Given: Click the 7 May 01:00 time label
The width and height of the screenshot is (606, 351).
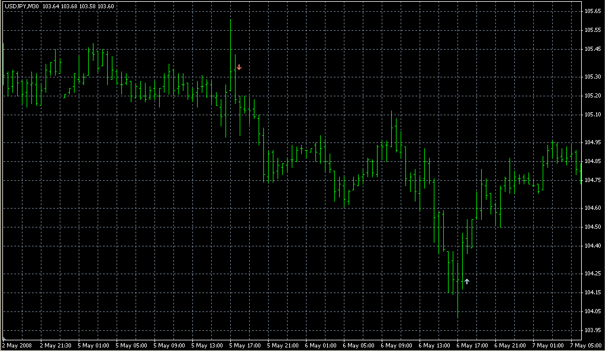Looking at the screenshot, I should [x=548, y=345].
